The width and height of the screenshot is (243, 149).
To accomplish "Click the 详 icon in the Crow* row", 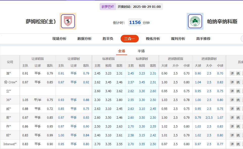I will coord(232,82).
